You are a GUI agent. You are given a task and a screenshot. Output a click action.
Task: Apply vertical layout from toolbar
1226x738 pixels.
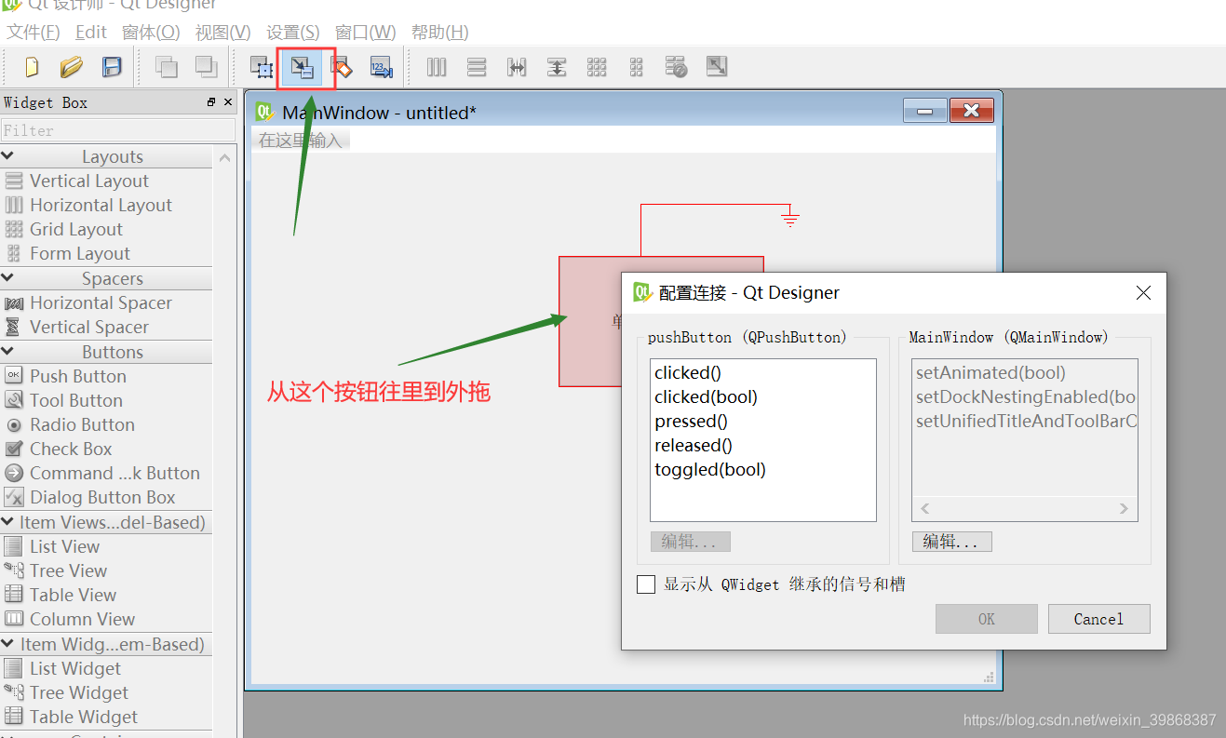477,67
